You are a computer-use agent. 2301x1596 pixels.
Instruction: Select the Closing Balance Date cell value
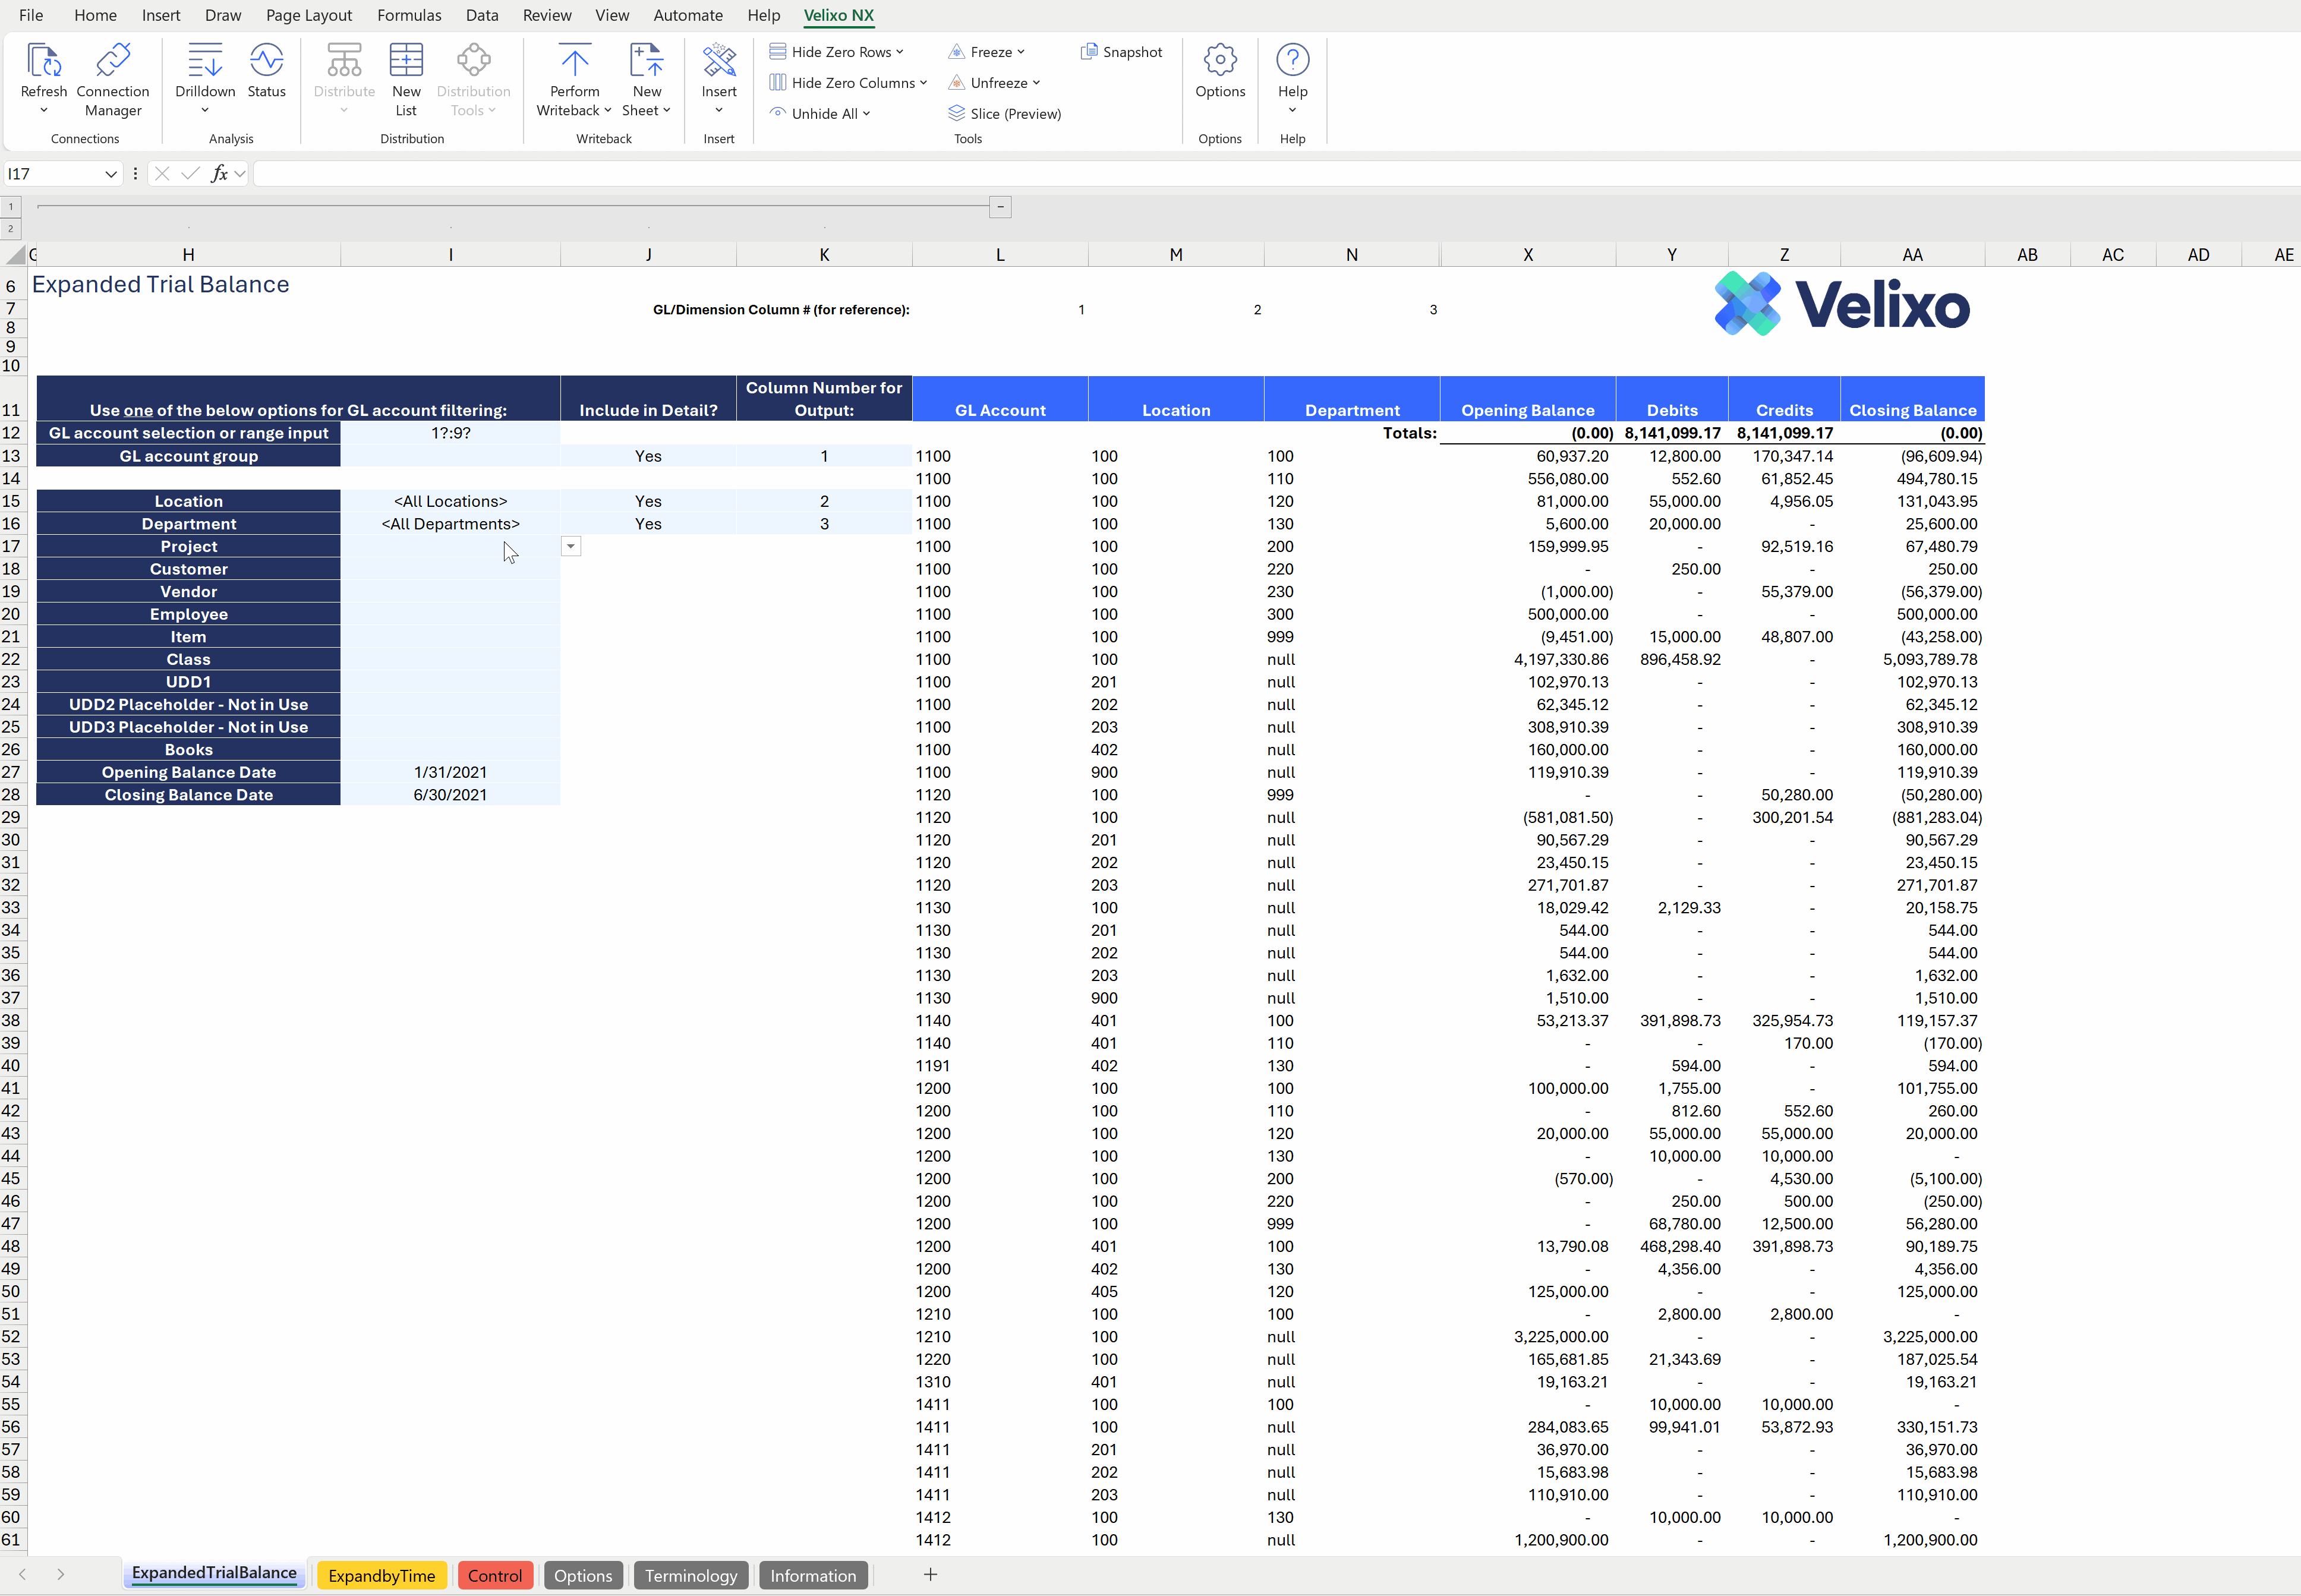coord(450,795)
